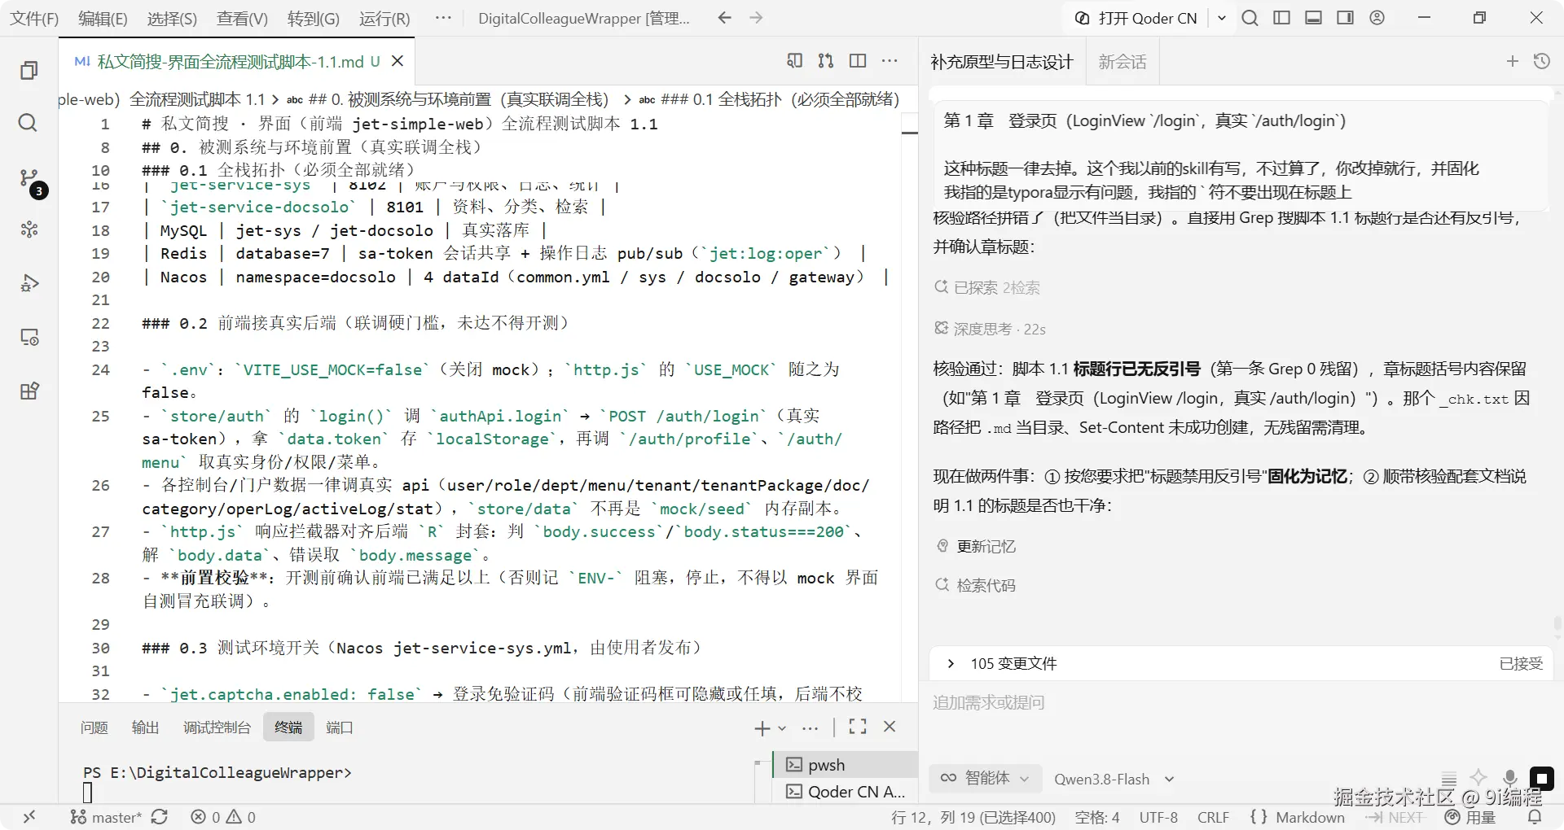1564x830 pixels.
Task: Select the 新会话 chat tab
Action: (x=1122, y=62)
